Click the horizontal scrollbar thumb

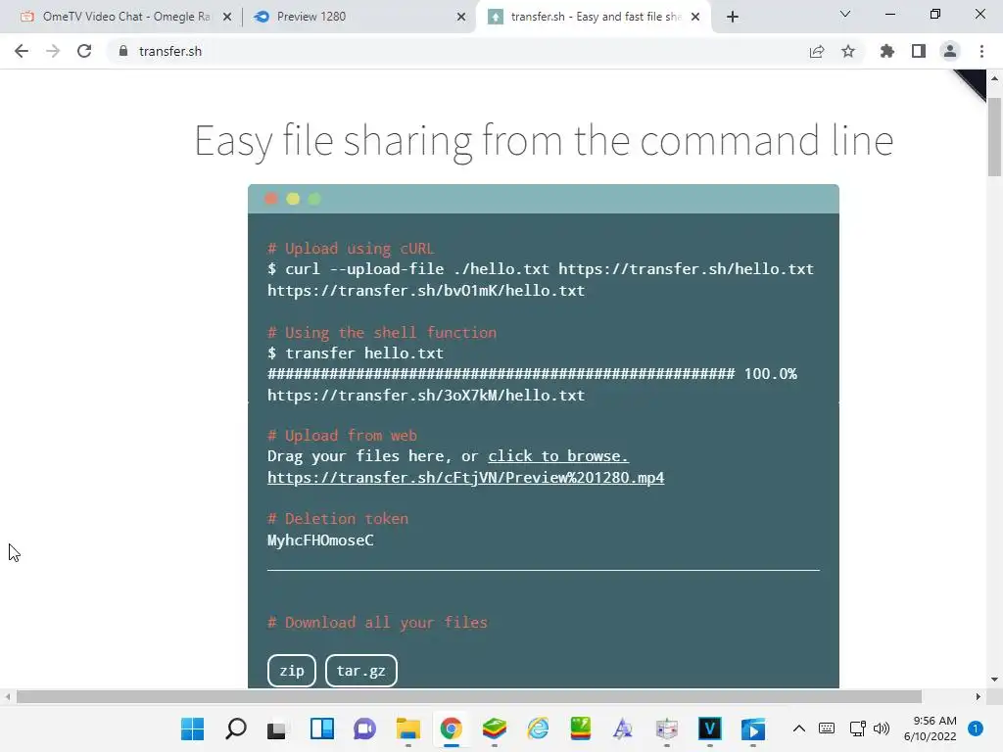pos(469,696)
